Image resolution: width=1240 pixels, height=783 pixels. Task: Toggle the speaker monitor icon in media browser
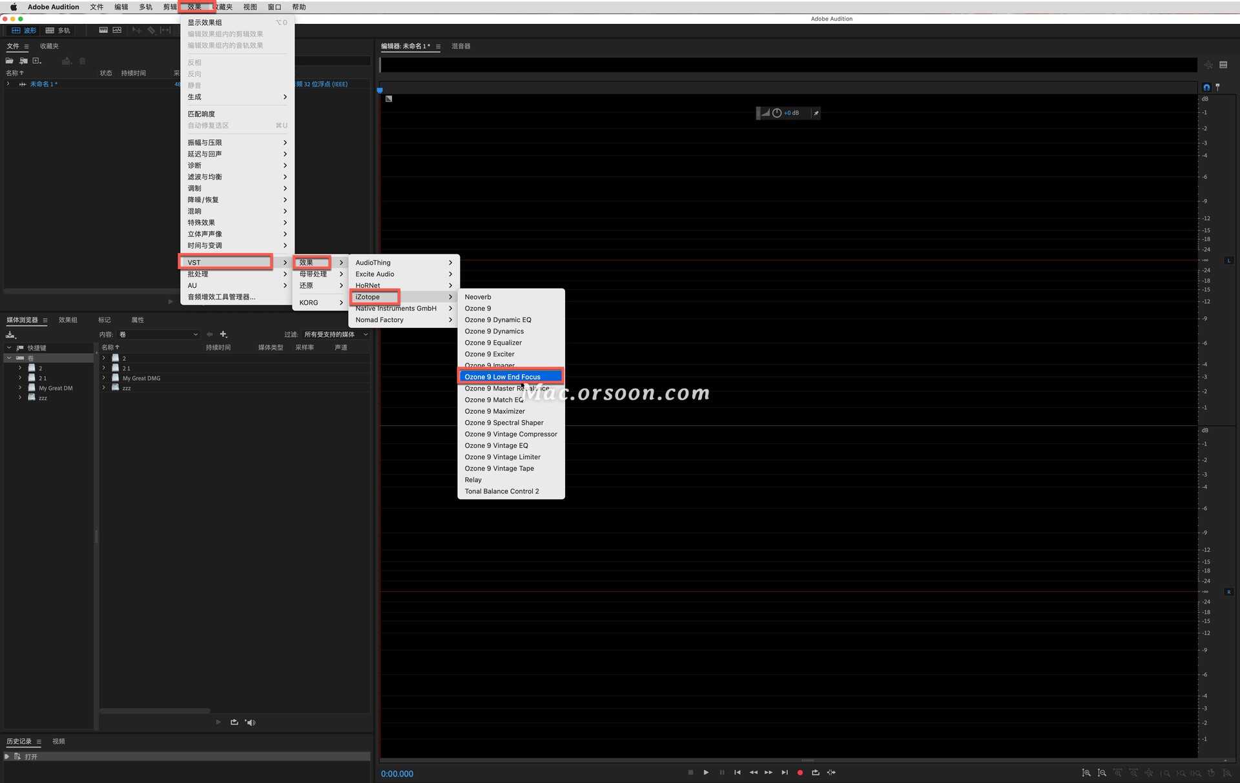[x=251, y=722]
